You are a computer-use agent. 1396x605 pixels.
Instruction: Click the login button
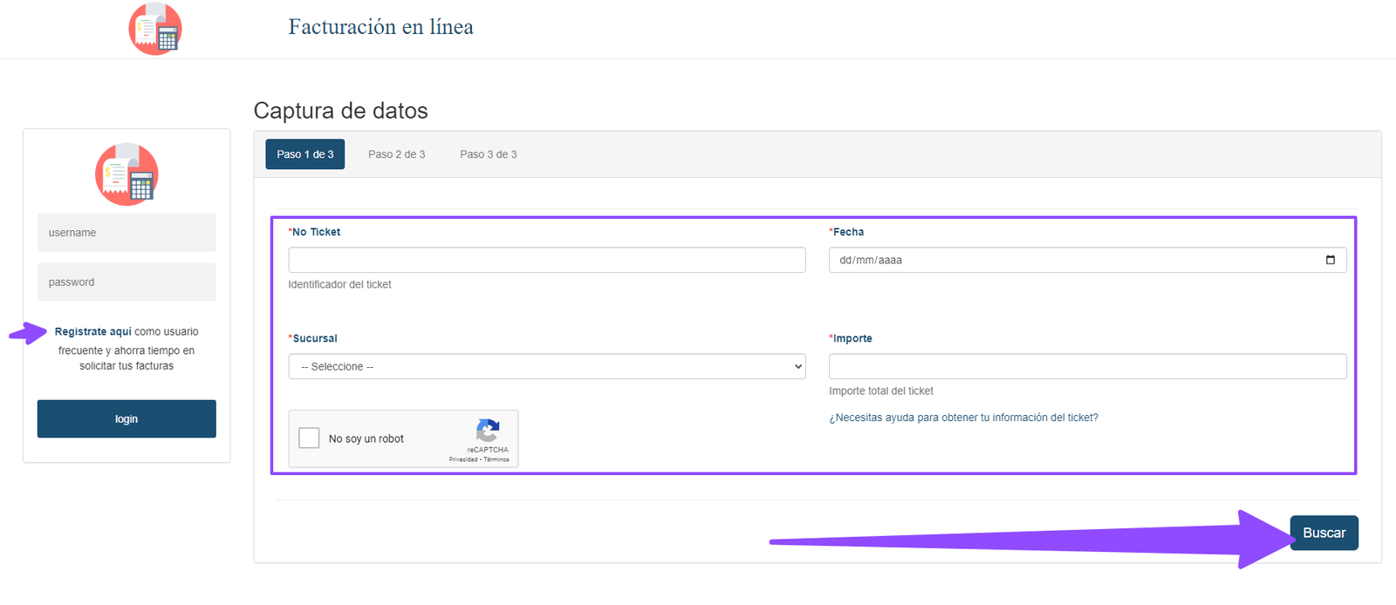pyautogui.click(x=127, y=418)
